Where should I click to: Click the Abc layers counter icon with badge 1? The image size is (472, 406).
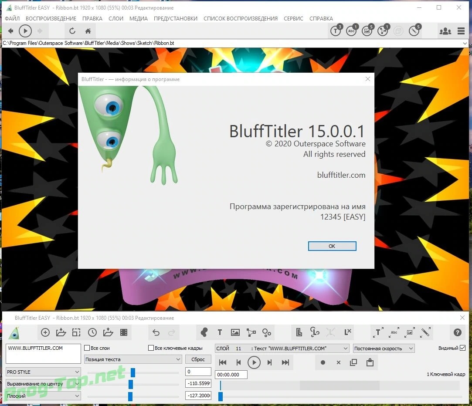click(x=352, y=30)
